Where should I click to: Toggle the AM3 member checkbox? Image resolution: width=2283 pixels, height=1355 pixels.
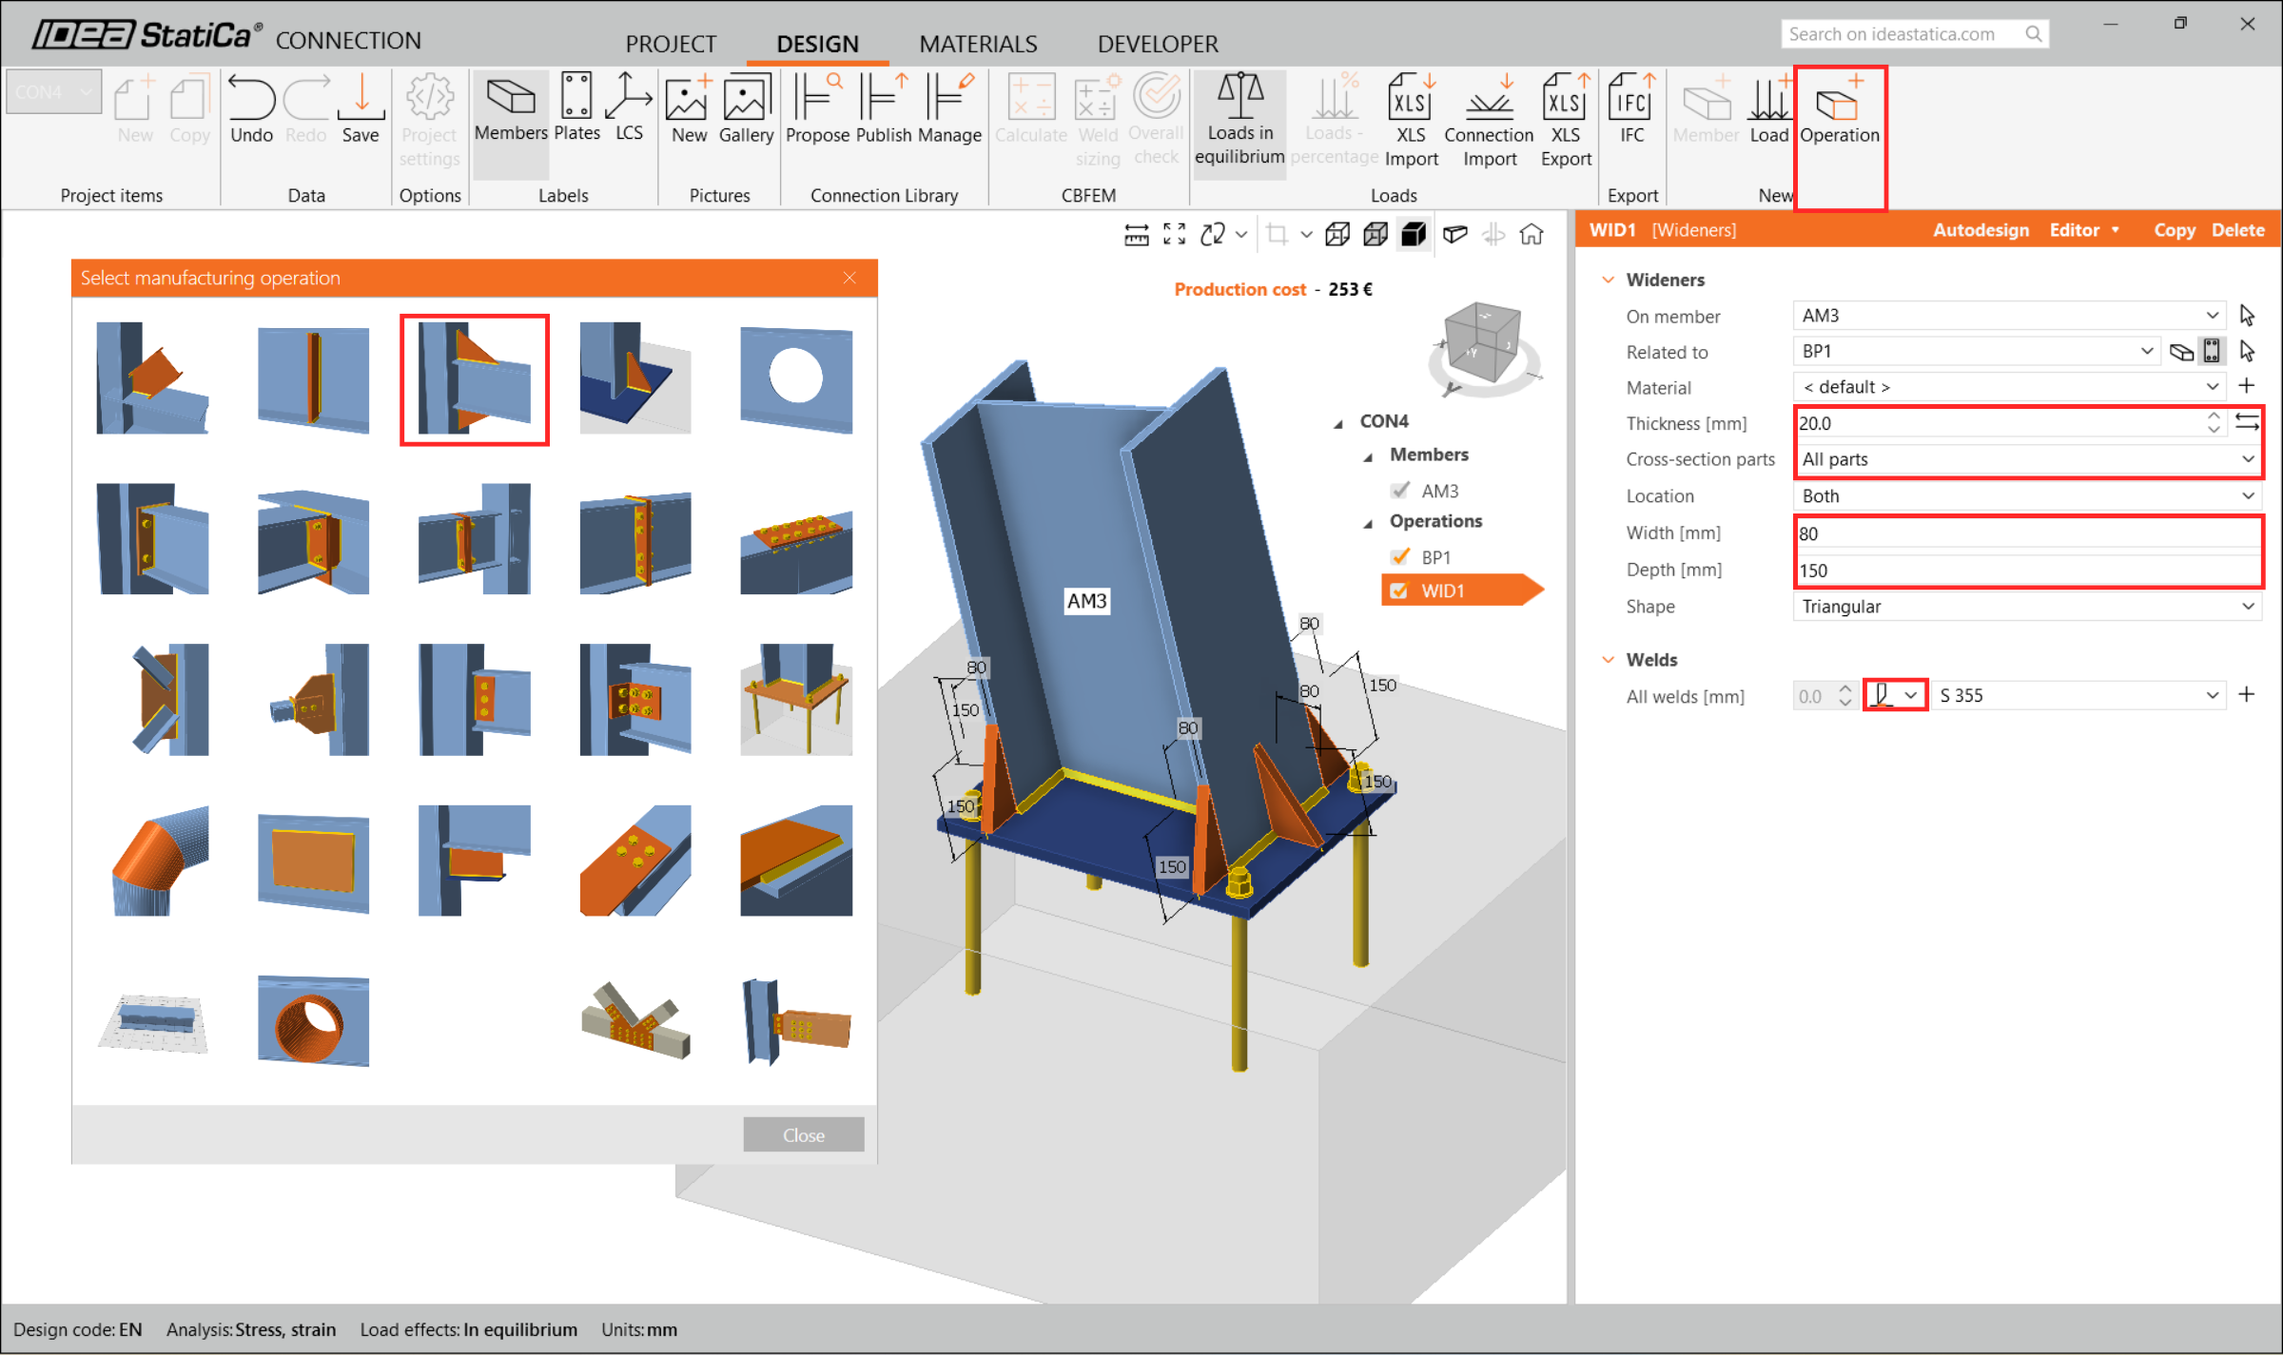pos(1398,491)
